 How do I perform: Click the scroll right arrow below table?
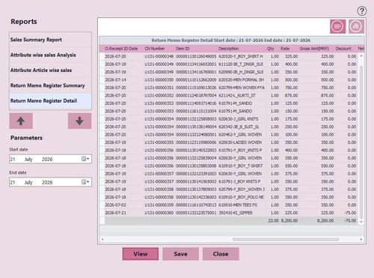[361, 239]
